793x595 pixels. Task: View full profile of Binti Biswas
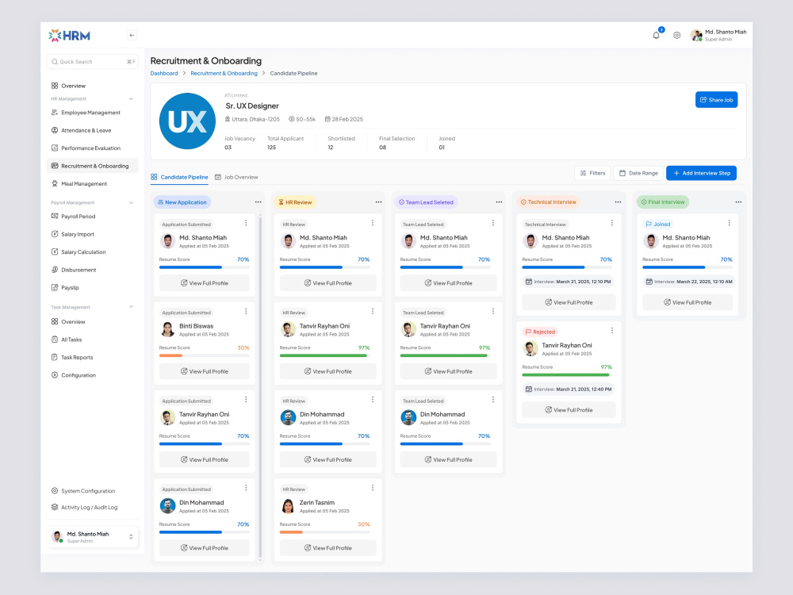coord(205,371)
